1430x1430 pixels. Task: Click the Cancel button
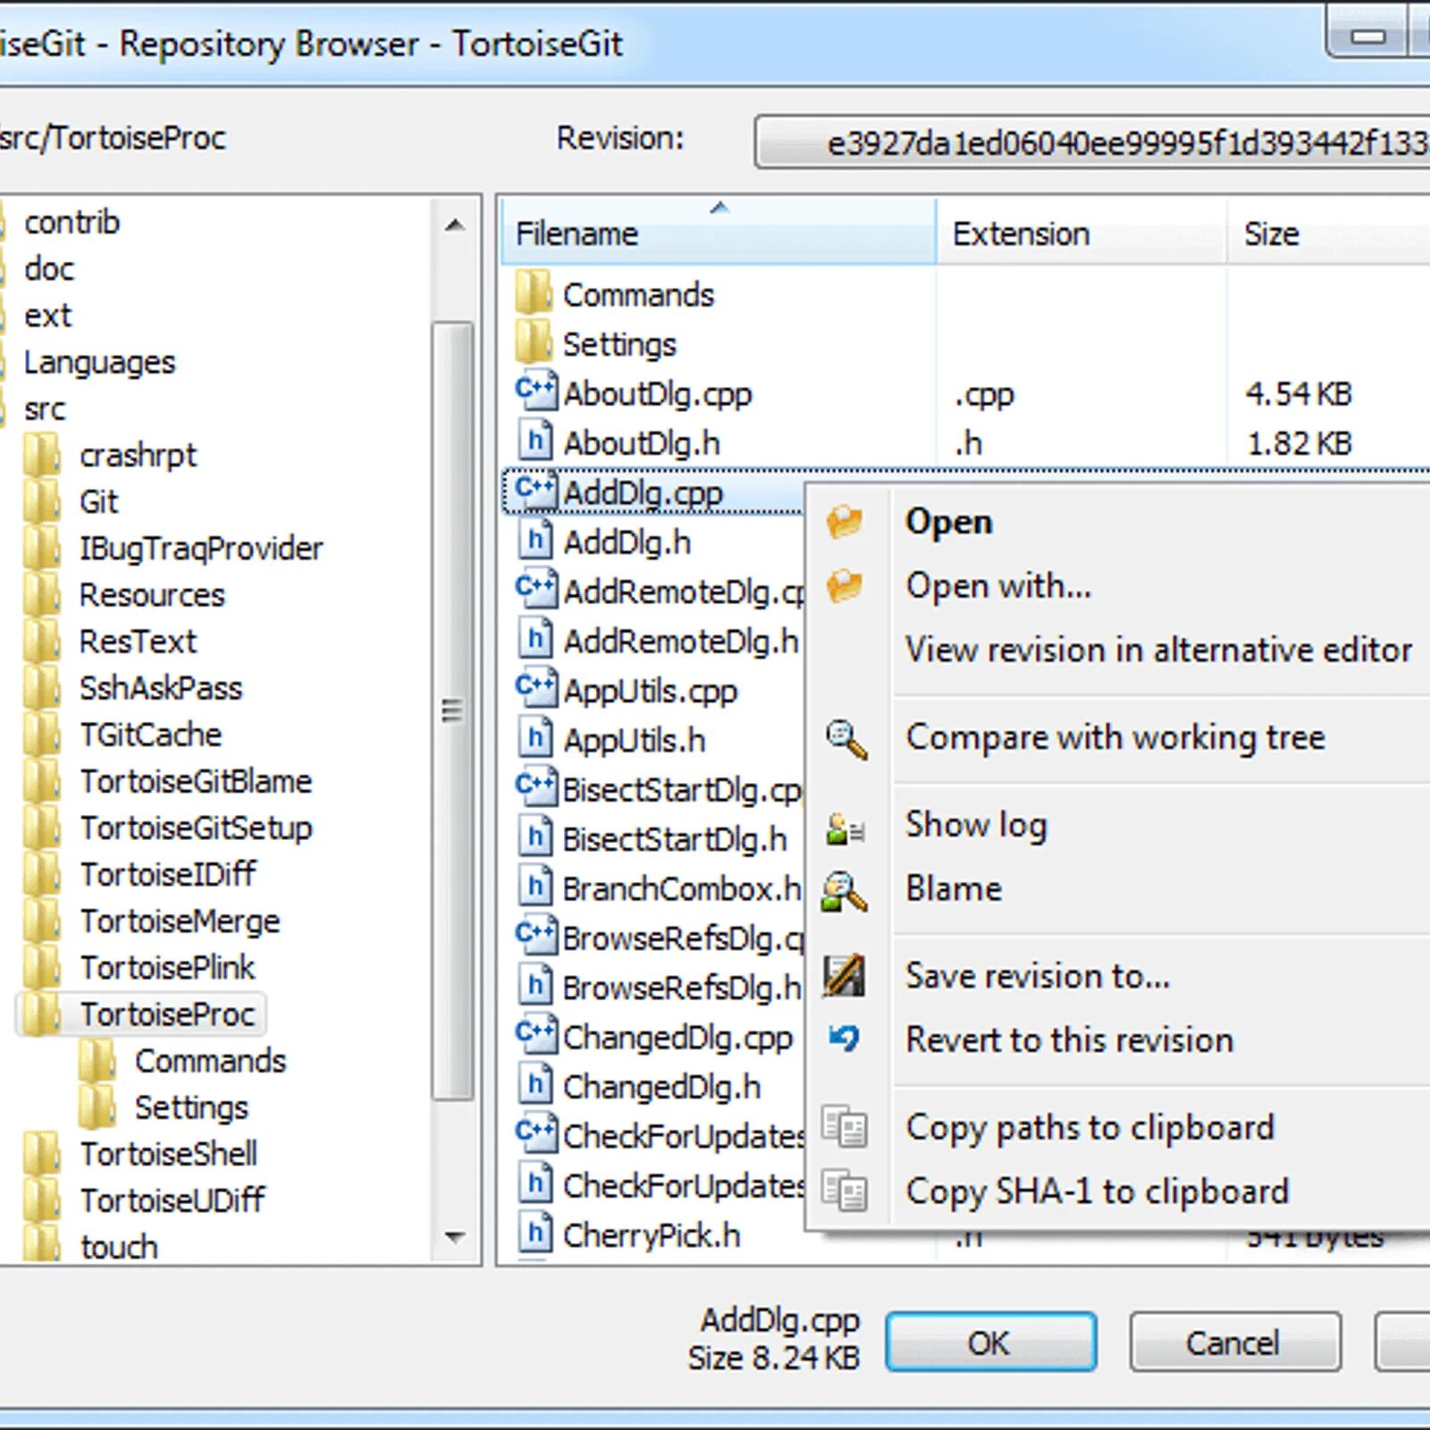1235,1342
